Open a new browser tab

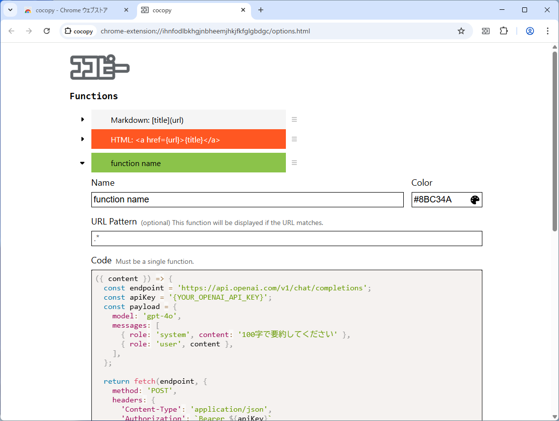(261, 10)
